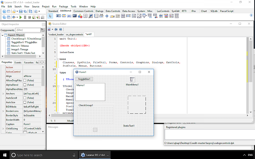Select the TBevel palette component

(85, 16)
